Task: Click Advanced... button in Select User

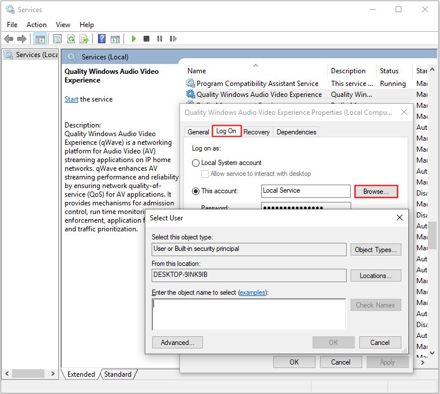Action: (x=178, y=342)
